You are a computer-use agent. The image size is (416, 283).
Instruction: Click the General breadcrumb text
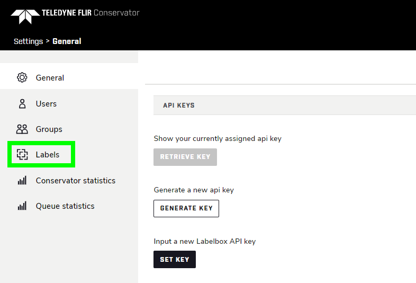[x=67, y=41]
